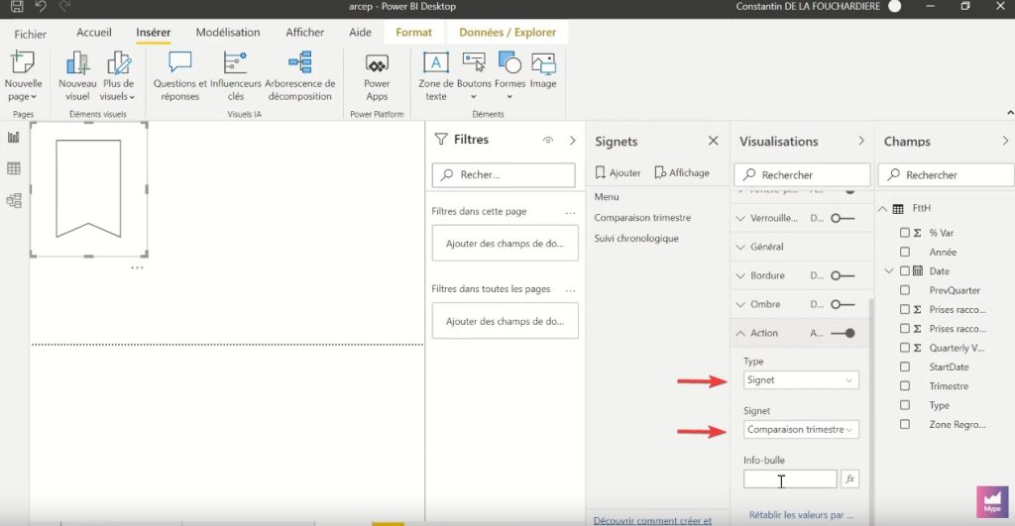Click the Info-bulle text field

click(790, 478)
